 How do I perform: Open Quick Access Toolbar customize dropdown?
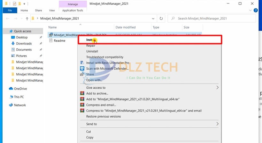pyautogui.click(x=24, y=4)
